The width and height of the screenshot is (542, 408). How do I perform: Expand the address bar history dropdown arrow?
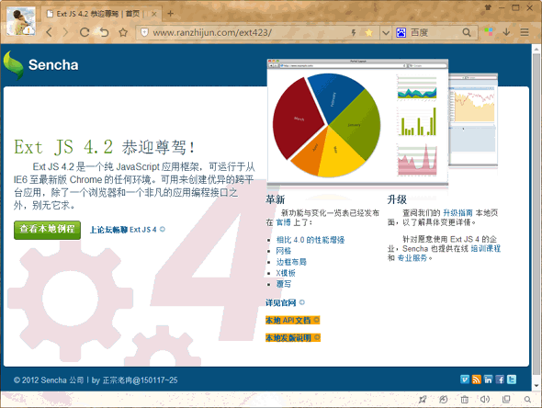tap(386, 33)
